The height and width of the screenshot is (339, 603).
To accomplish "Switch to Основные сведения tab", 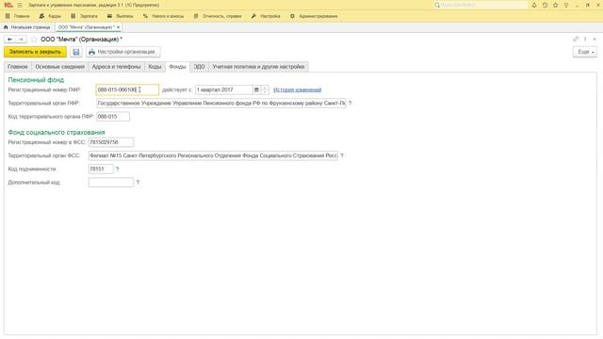I will coord(59,67).
